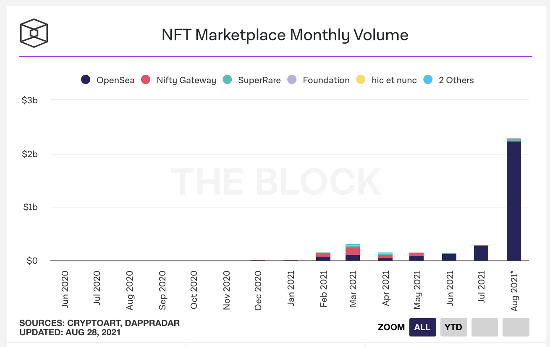550x347 pixels.
Task: Click the May 2021 stacked bar
Action: [416, 257]
